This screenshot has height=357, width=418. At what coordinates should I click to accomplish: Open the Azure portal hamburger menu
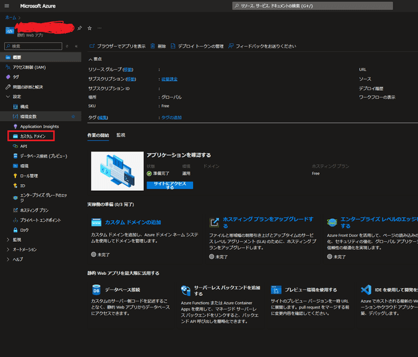click(7, 6)
